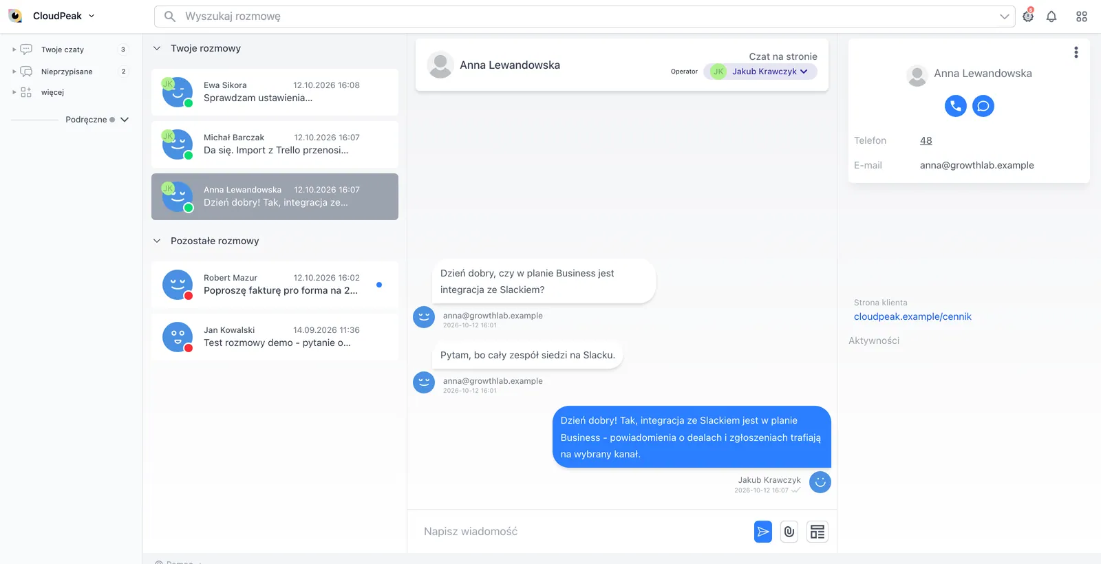
Task: Open Robert Mazur conversation
Action: tap(275, 285)
